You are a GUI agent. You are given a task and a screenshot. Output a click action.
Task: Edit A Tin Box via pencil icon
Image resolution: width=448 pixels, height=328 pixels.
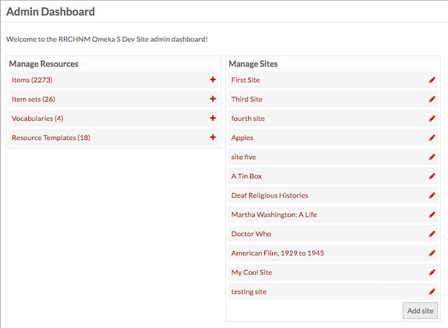pos(432,176)
